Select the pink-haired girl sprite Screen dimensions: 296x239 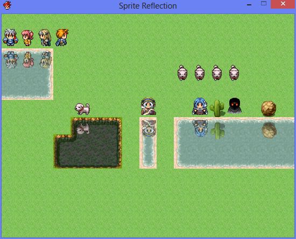(27, 38)
